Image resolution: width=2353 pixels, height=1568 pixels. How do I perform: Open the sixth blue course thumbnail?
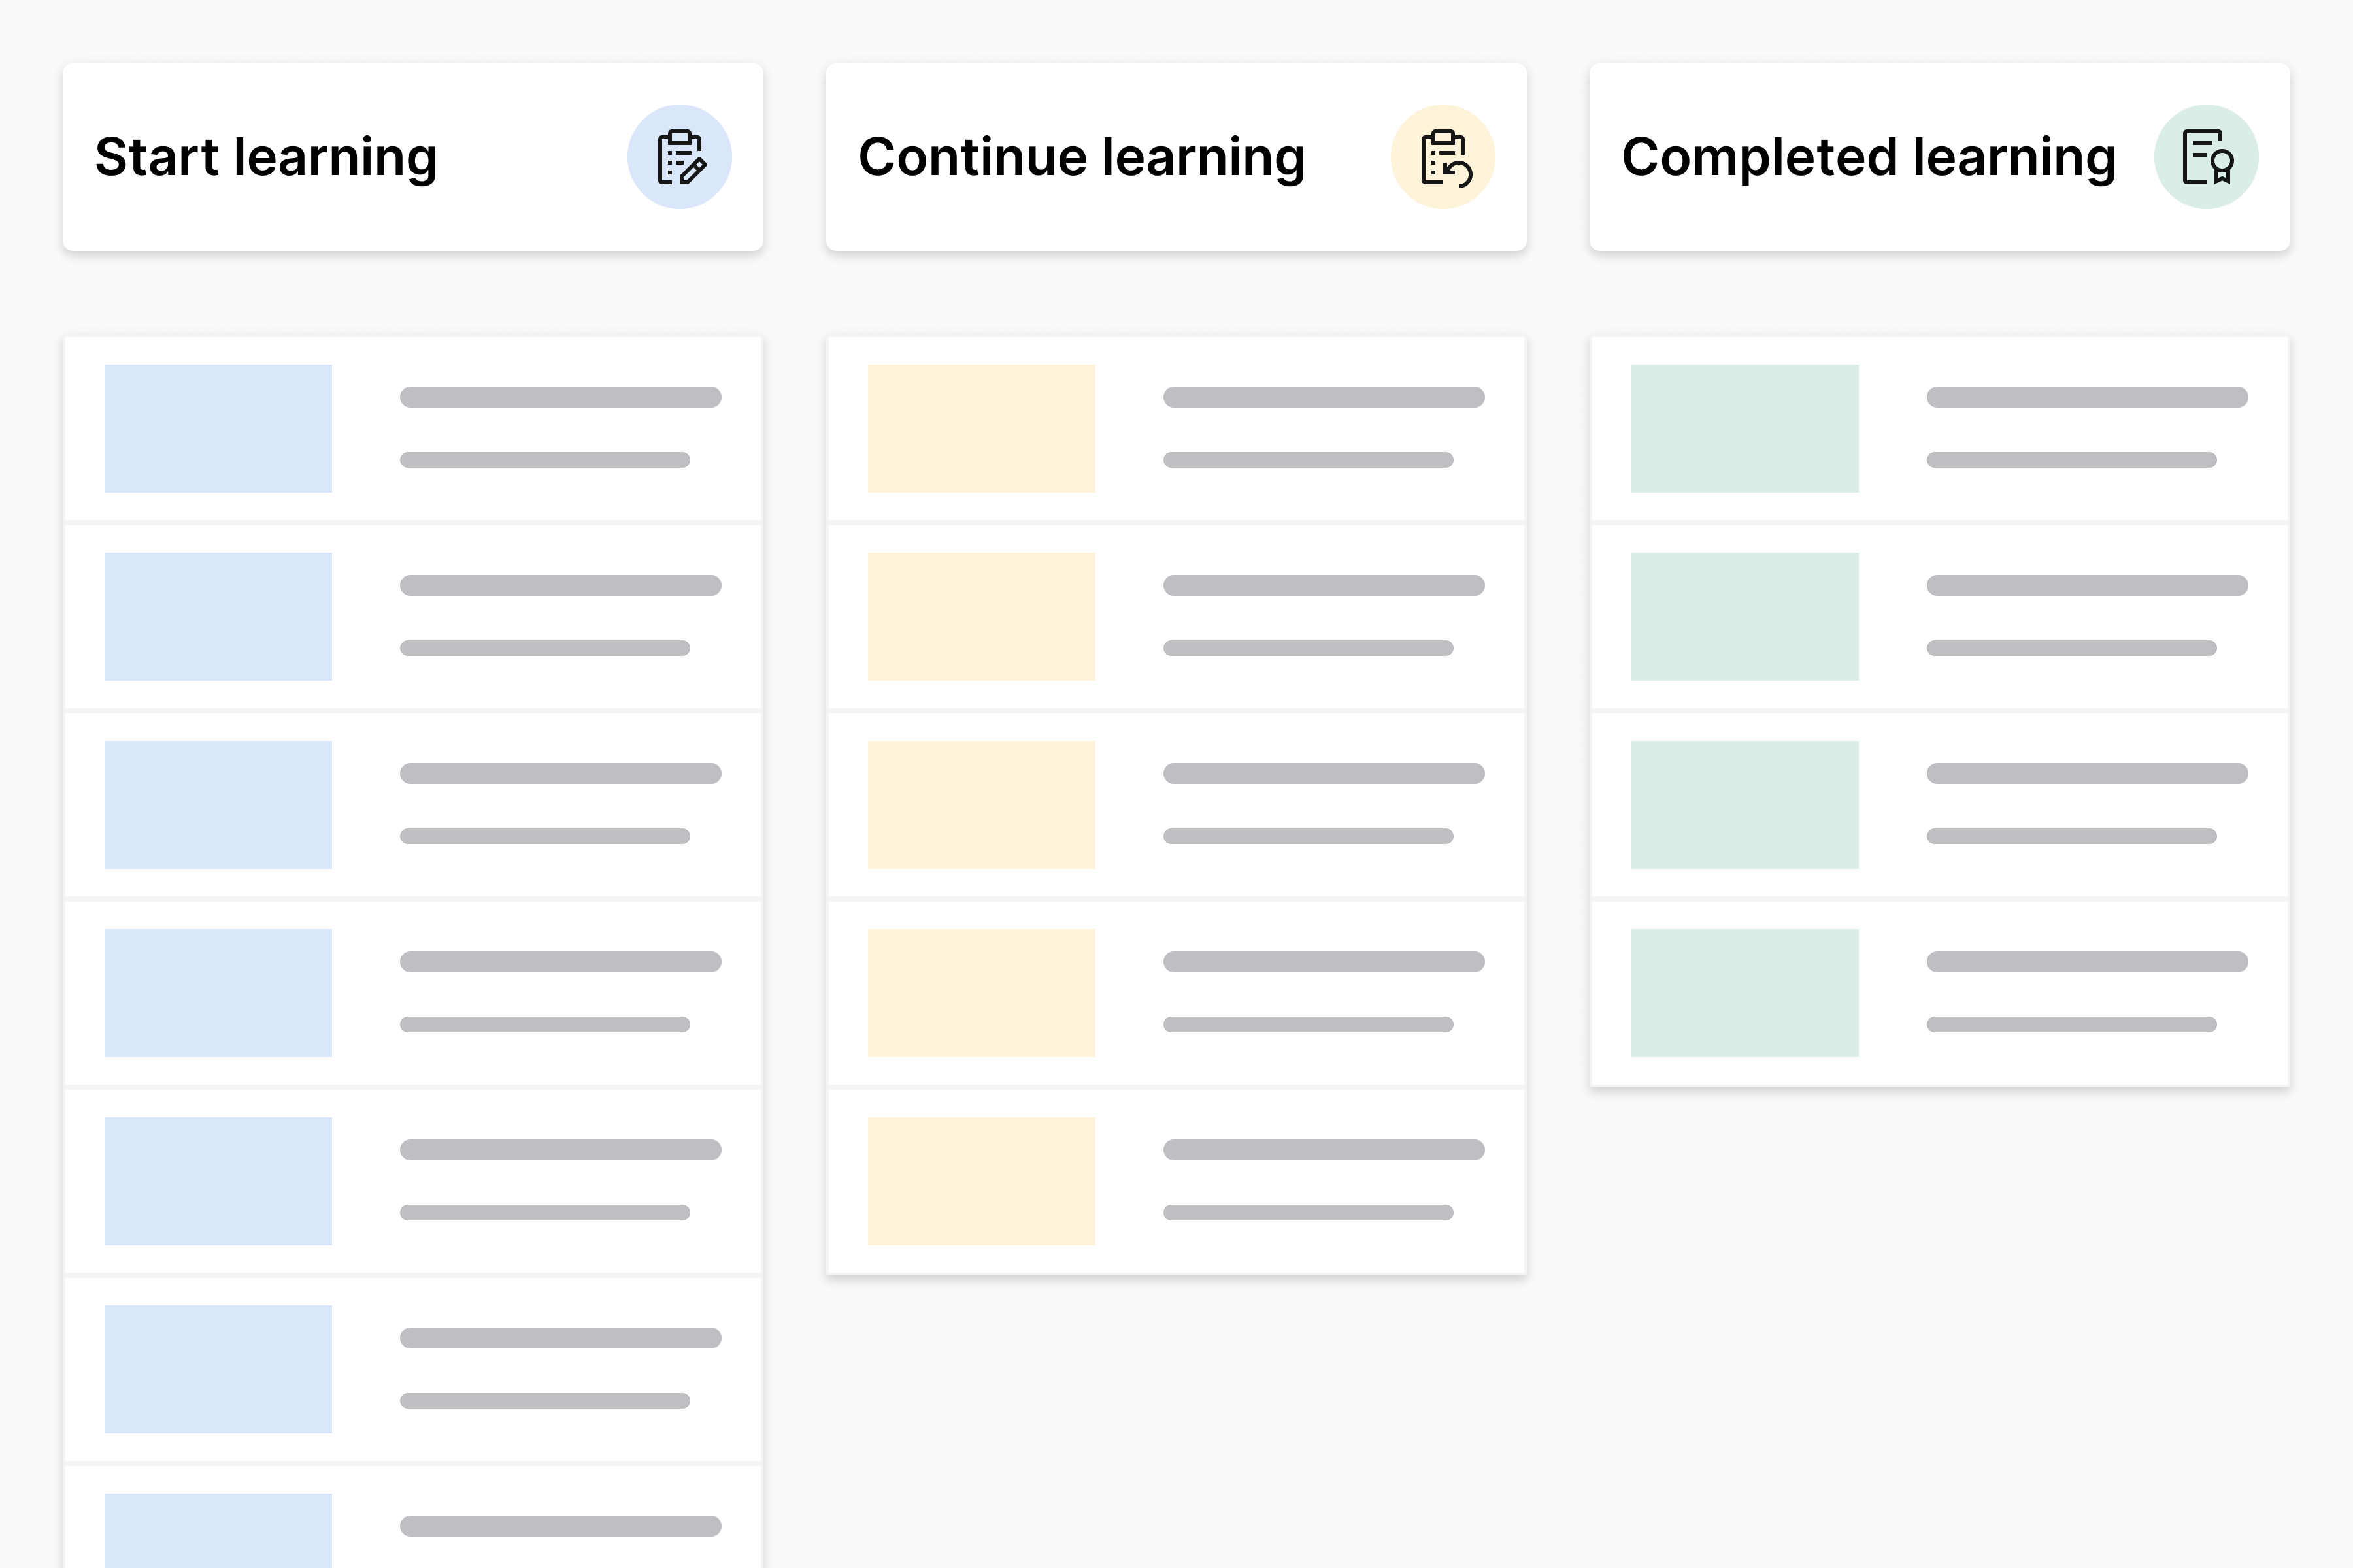[218, 1369]
